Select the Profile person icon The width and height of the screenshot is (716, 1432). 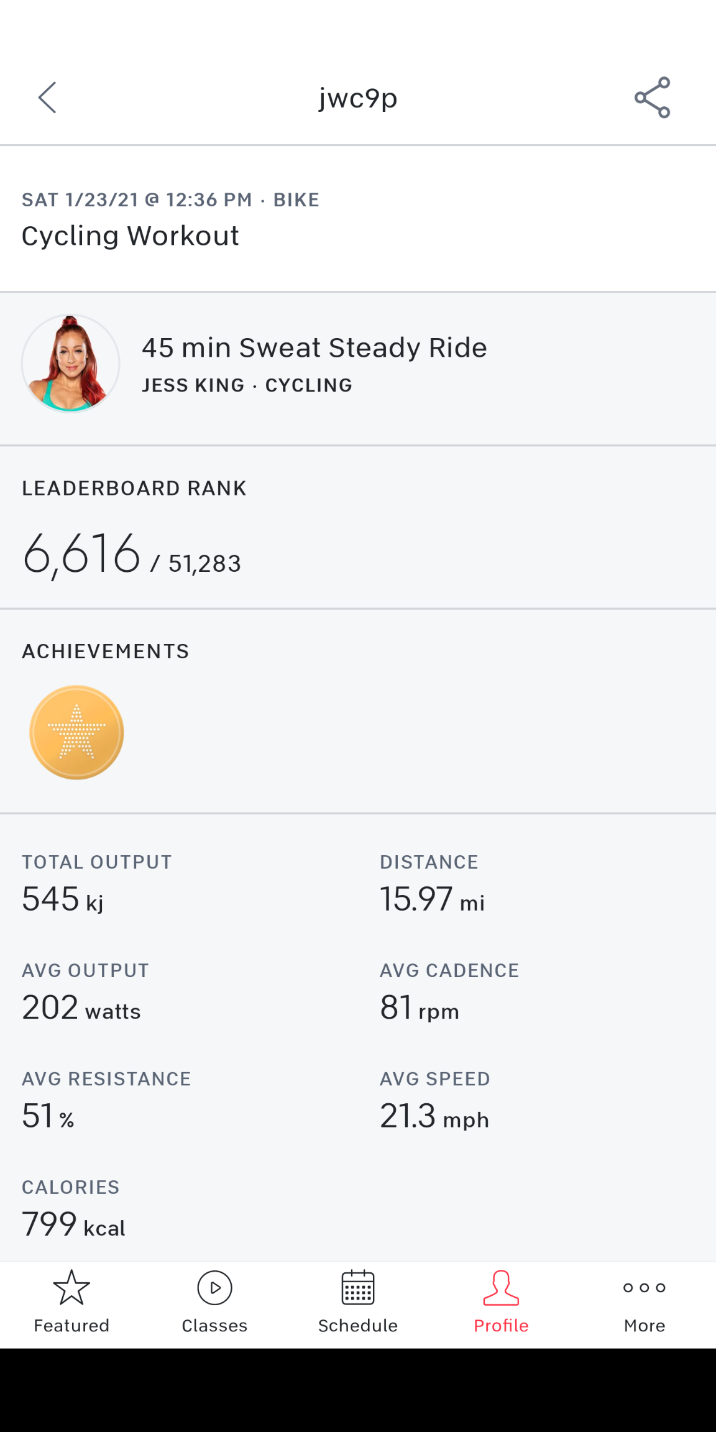click(501, 1287)
